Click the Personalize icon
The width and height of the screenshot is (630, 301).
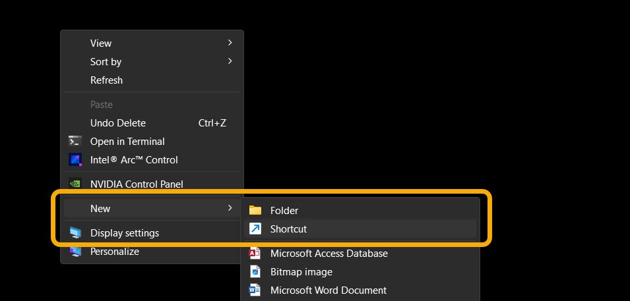75,252
